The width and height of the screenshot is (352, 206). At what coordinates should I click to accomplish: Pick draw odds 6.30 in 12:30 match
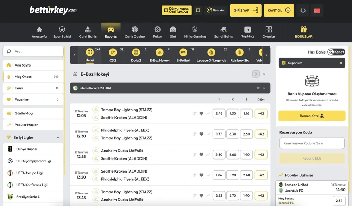(233, 134)
